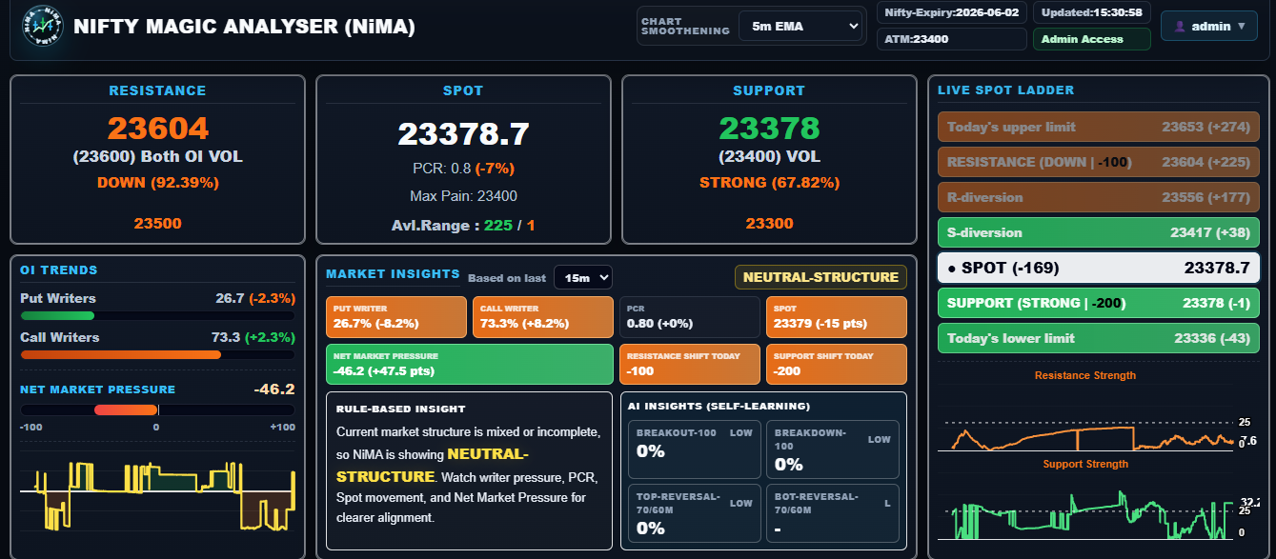
Task: Click the S-diversion ladder row
Action: (1099, 232)
